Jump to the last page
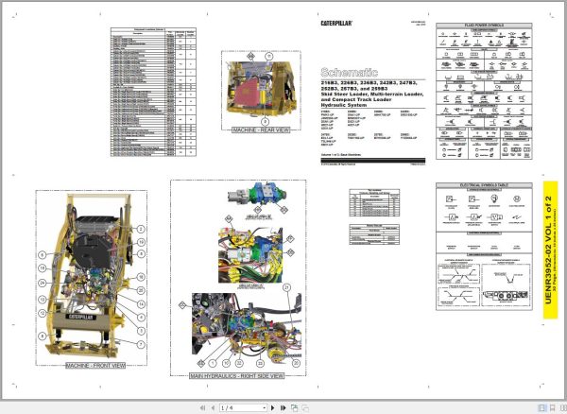567x414 pixels. [283, 407]
